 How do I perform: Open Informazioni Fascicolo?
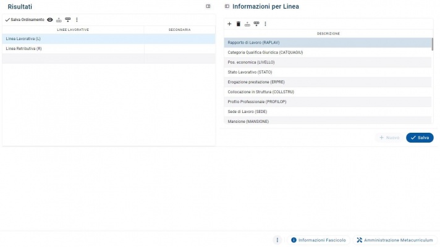click(318, 240)
